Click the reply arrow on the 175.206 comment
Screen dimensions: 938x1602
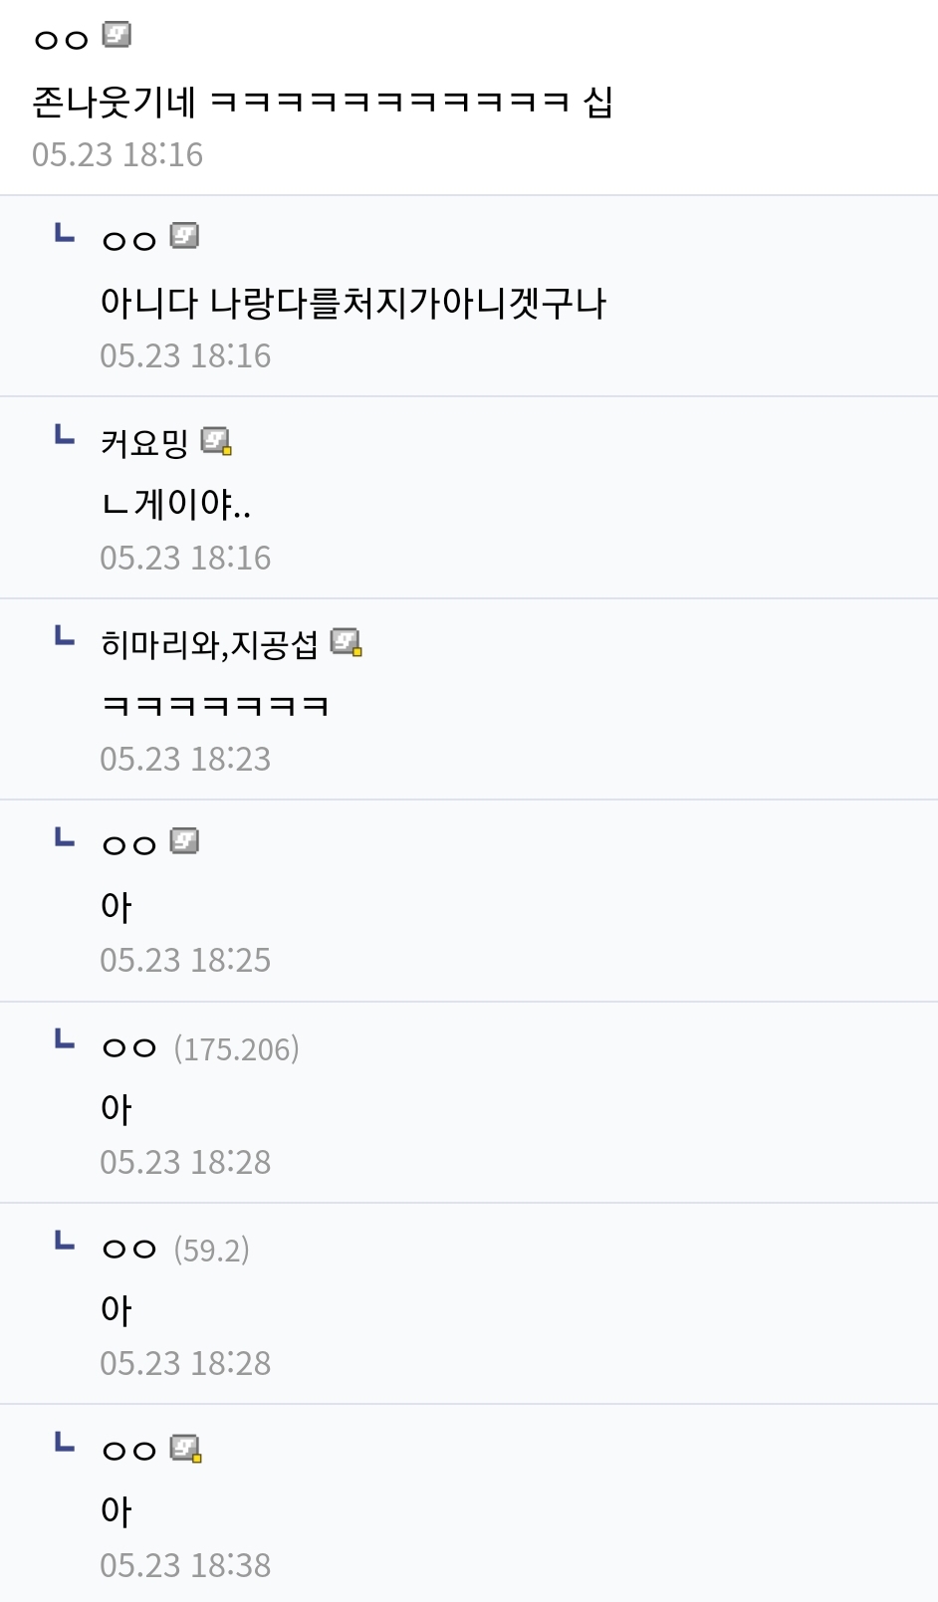65,1039
